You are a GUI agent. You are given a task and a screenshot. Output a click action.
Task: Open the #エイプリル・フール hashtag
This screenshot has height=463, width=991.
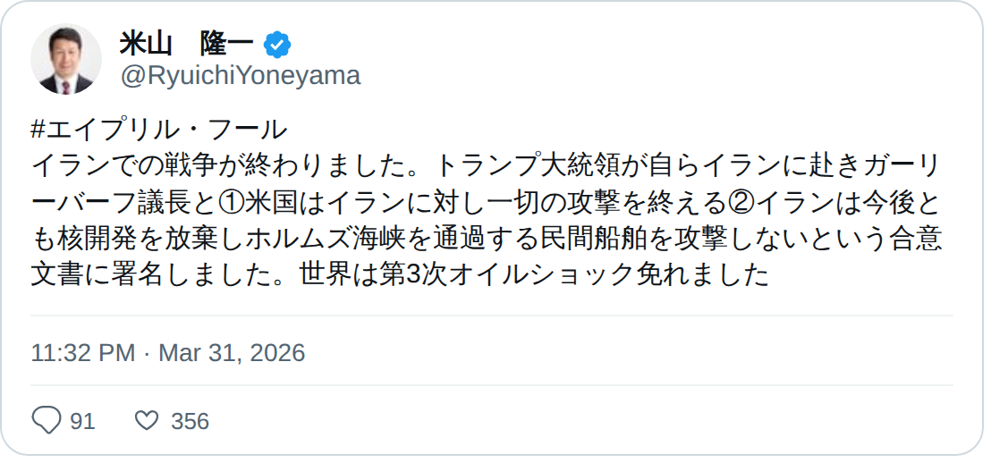[x=158, y=129]
